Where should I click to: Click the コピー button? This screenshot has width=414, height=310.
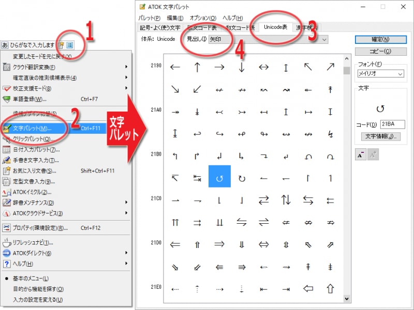(380, 51)
